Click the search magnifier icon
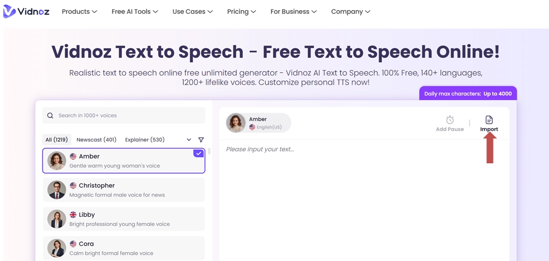Screen dimensions: 549x261 (50, 115)
